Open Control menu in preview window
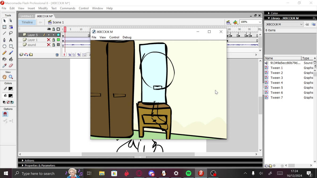Viewport: 317px width, 178px height. point(114,37)
